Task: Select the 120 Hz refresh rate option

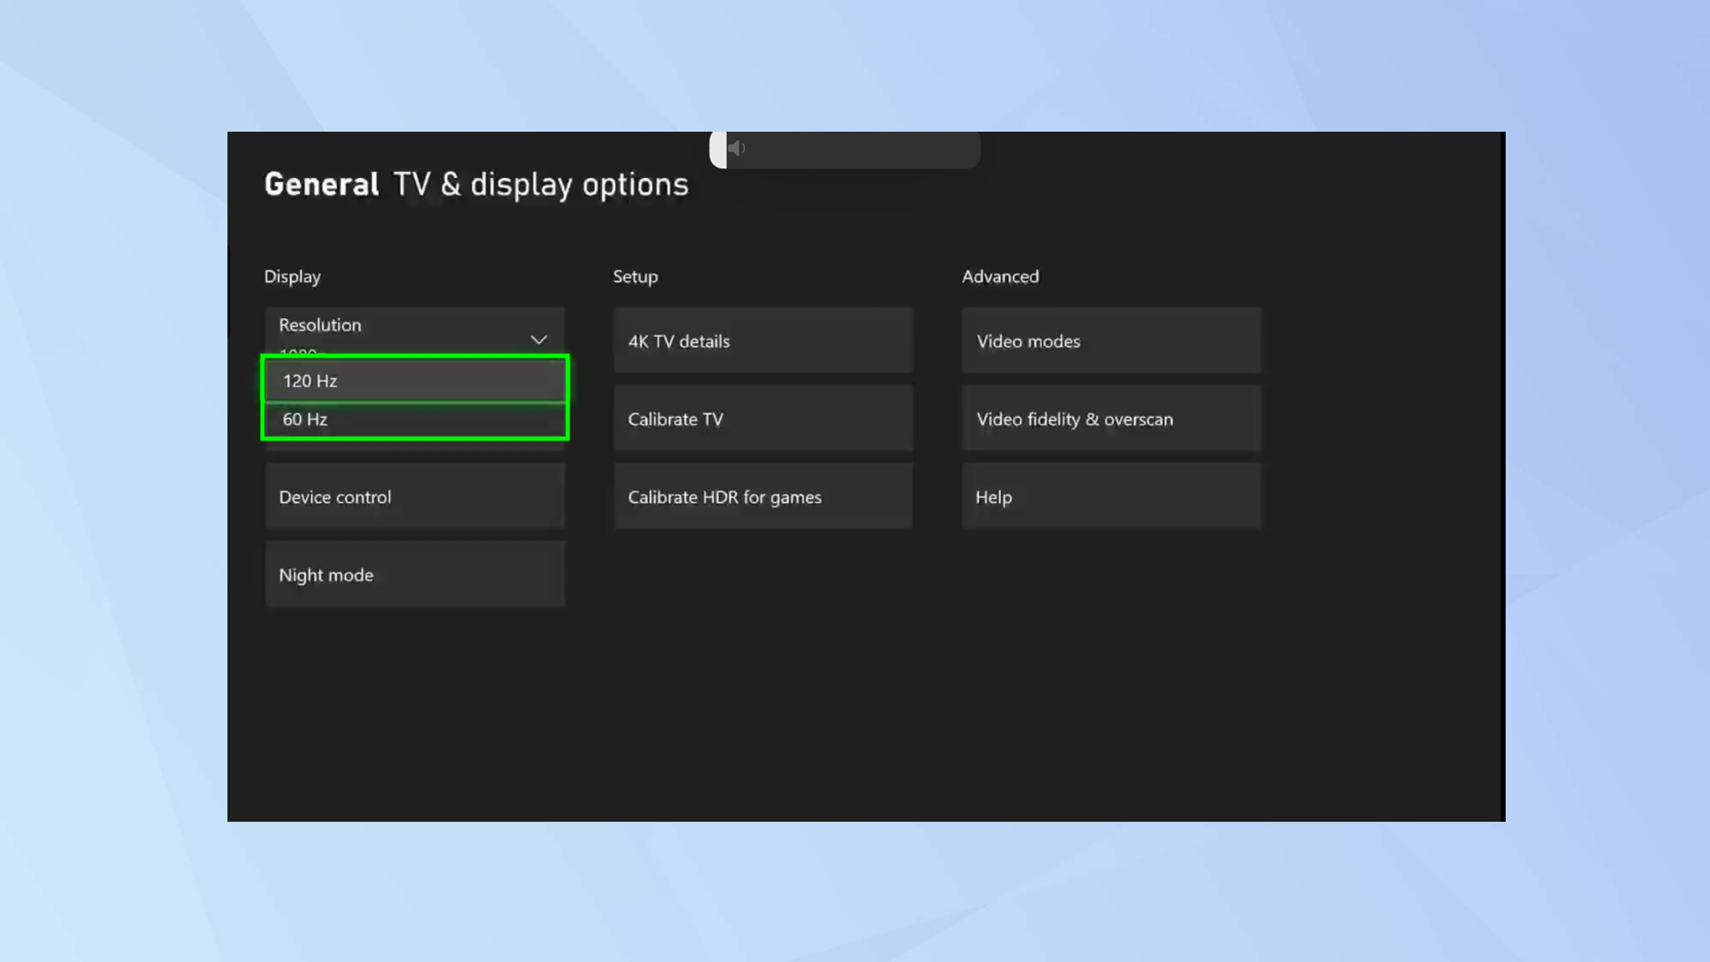Action: [415, 381]
